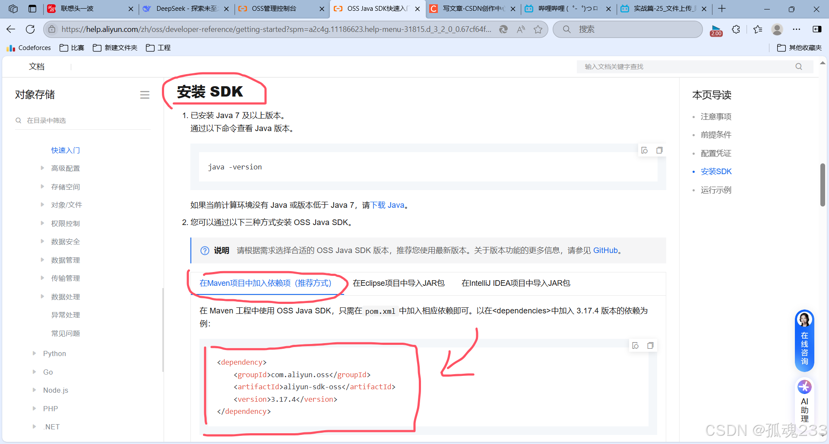Image resolution: width=829 pixels, height=444 pixels.
Task: Close the OSS管理控制台 tab
Action: [322, 9]
